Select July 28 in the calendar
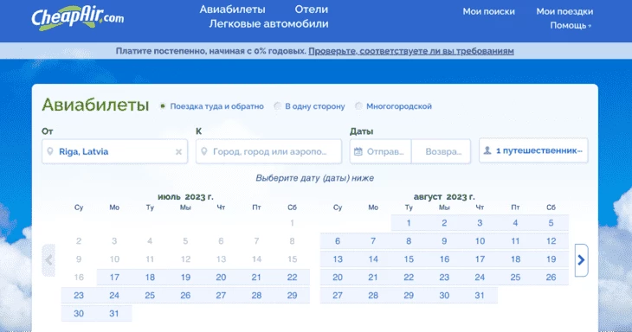Image resolution: width=632 pixels, height=332 pixels. [256, 296]
